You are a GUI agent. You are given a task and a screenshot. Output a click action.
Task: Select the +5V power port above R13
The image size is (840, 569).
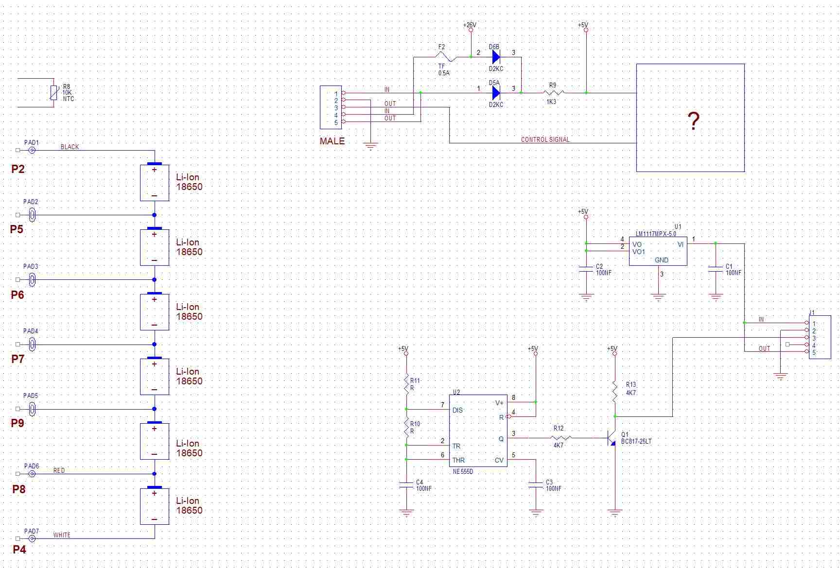coord(615,354)
